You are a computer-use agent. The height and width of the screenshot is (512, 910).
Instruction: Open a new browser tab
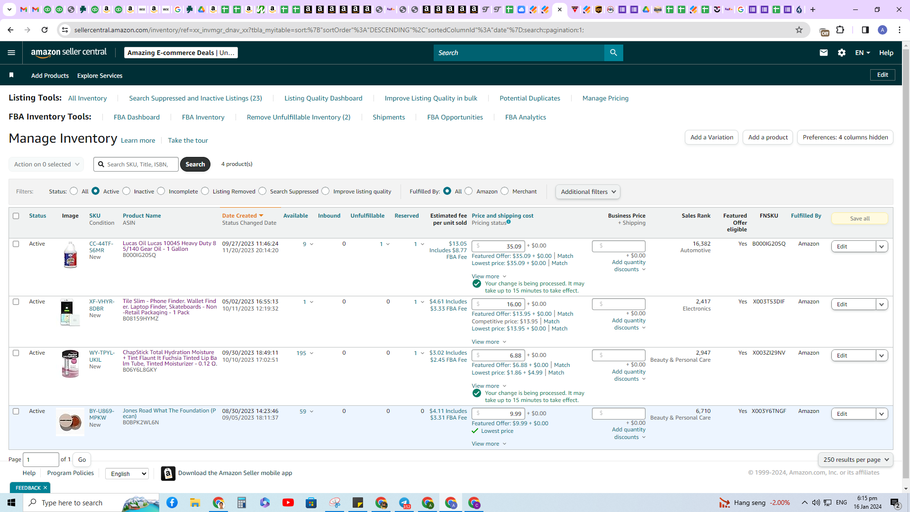tap(812, 9)
